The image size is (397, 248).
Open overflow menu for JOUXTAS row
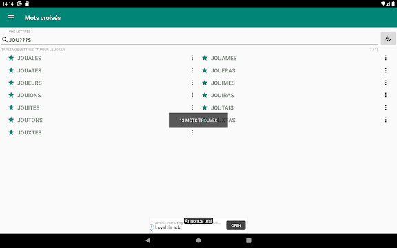(x=385, y=120)
